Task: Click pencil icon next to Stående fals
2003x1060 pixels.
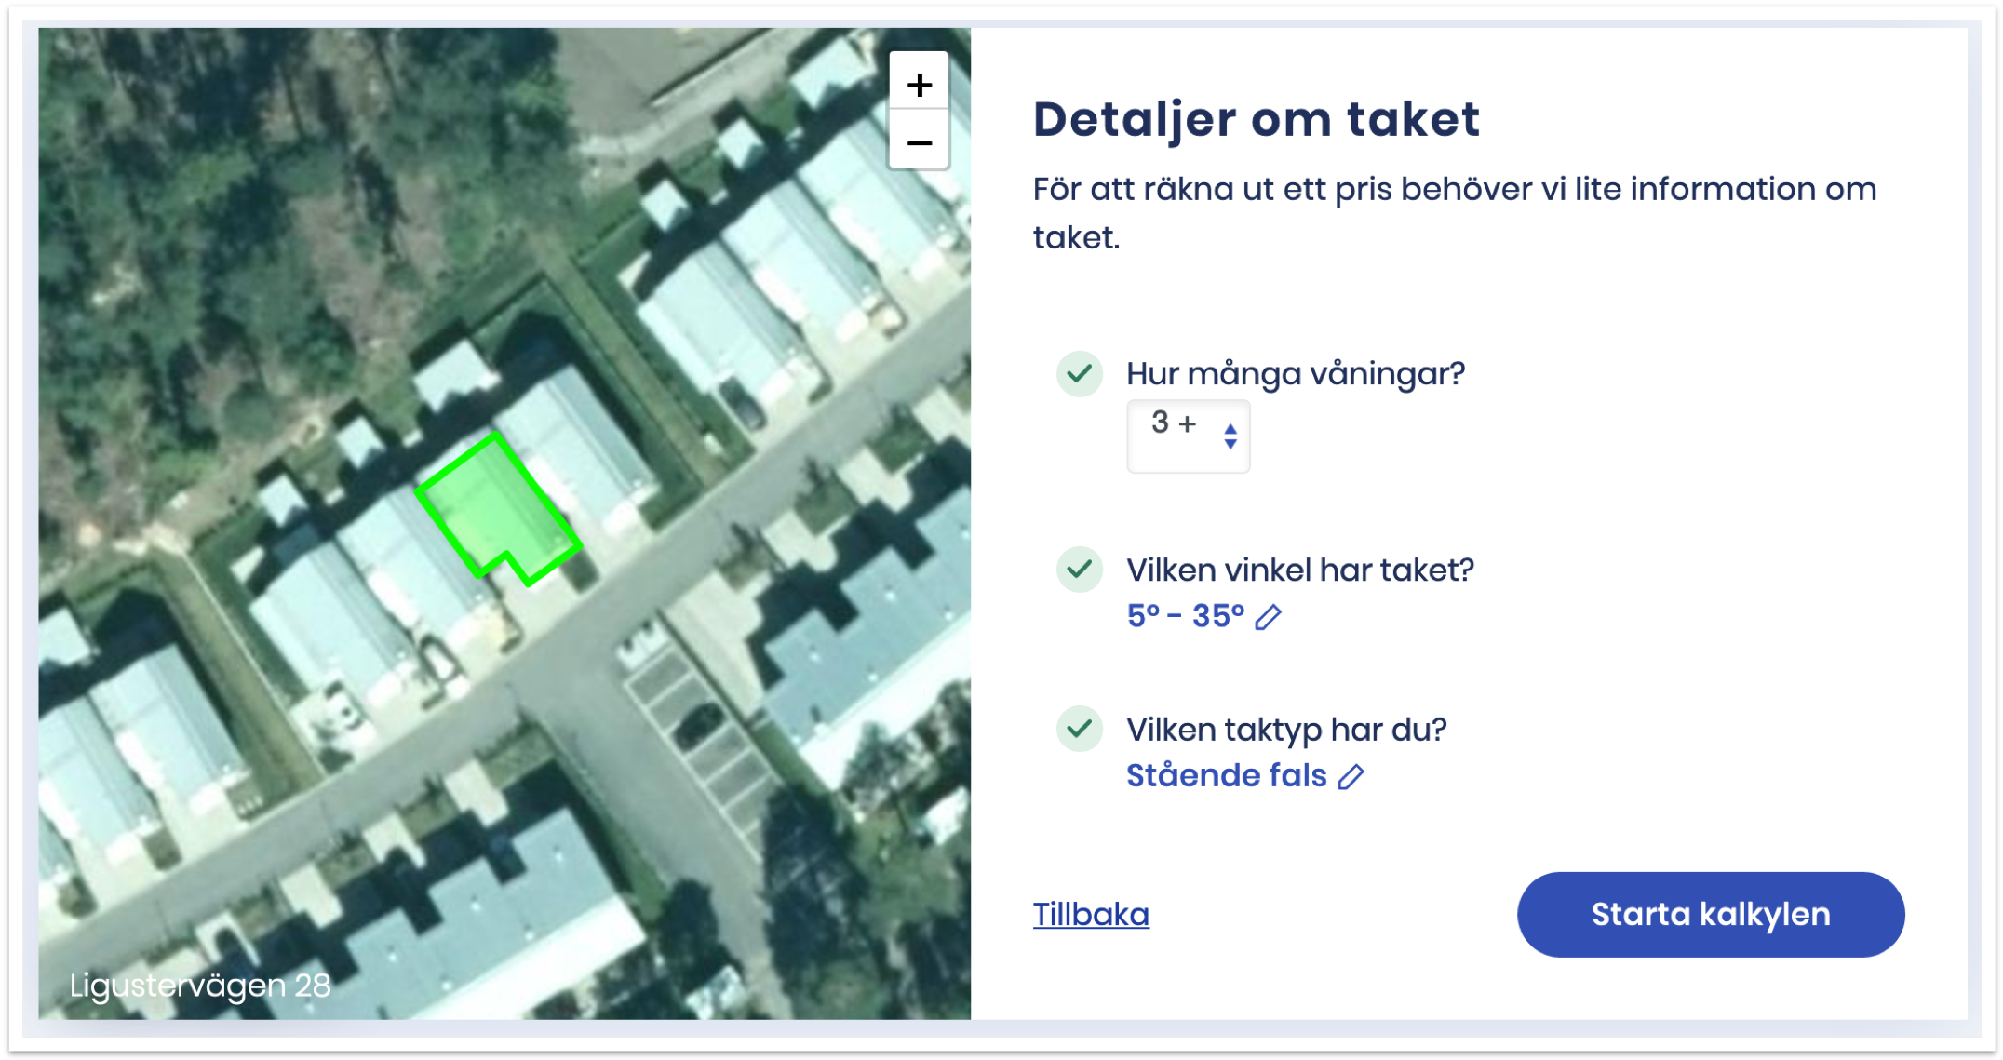Action: pos(1351,776)
